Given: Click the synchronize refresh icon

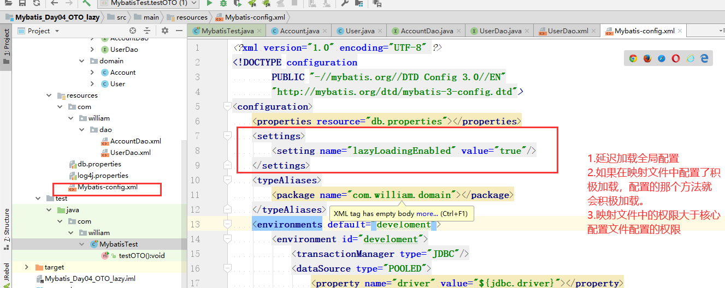Looking at the screenshot, I should point(36,3).
